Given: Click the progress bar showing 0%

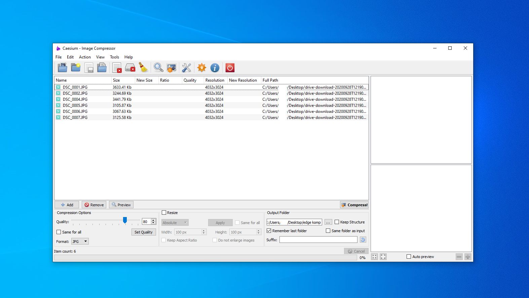Looking at the screenshot, I should coord(205,258).
